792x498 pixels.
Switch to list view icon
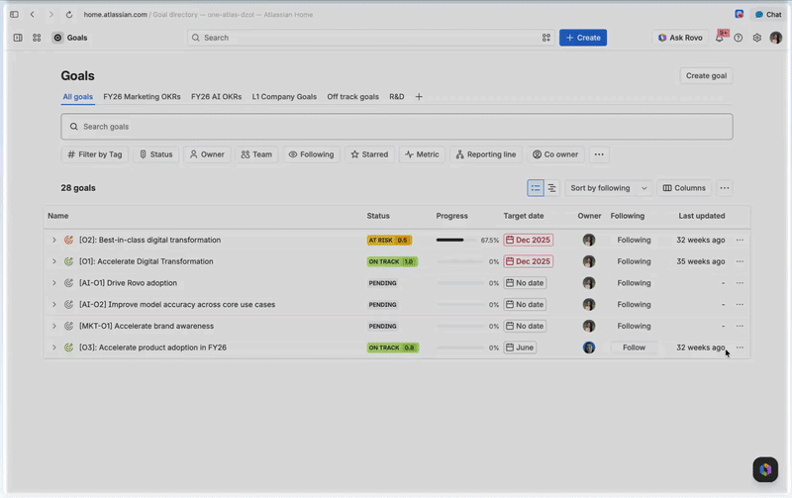click(536, 188)
